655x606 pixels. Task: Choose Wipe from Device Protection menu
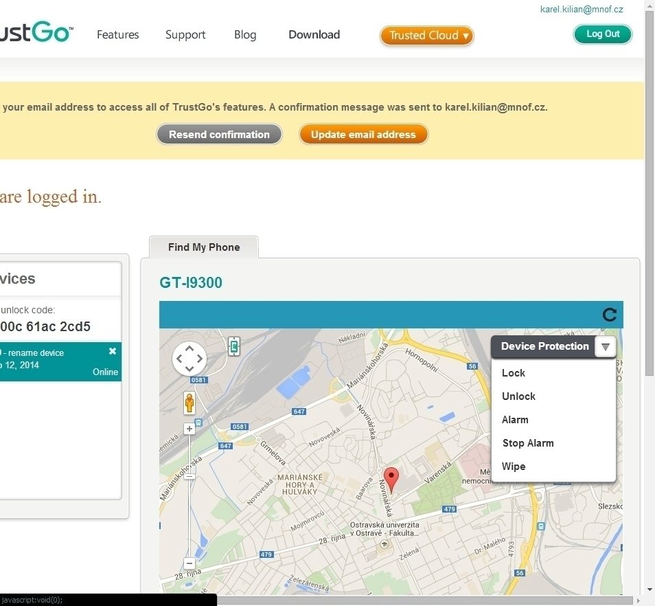pos(514,467)
